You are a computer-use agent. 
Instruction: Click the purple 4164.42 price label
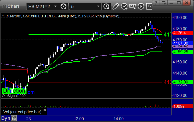(x=182, y=46)
